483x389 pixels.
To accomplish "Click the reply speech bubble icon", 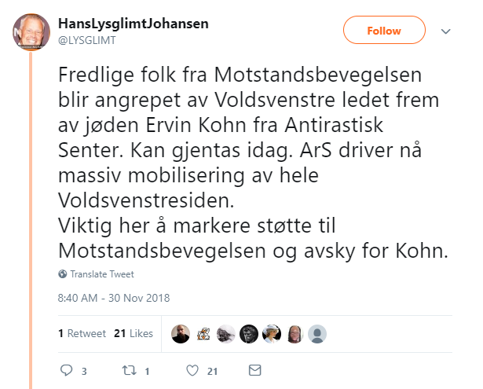I will tap(67, 370).
